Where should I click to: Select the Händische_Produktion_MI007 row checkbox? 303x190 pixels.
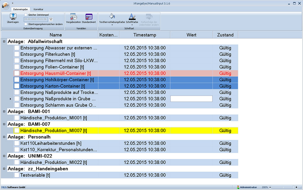[x=17, y=131]
